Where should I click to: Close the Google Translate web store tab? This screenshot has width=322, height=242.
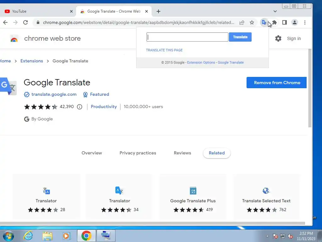coord(147,11)
